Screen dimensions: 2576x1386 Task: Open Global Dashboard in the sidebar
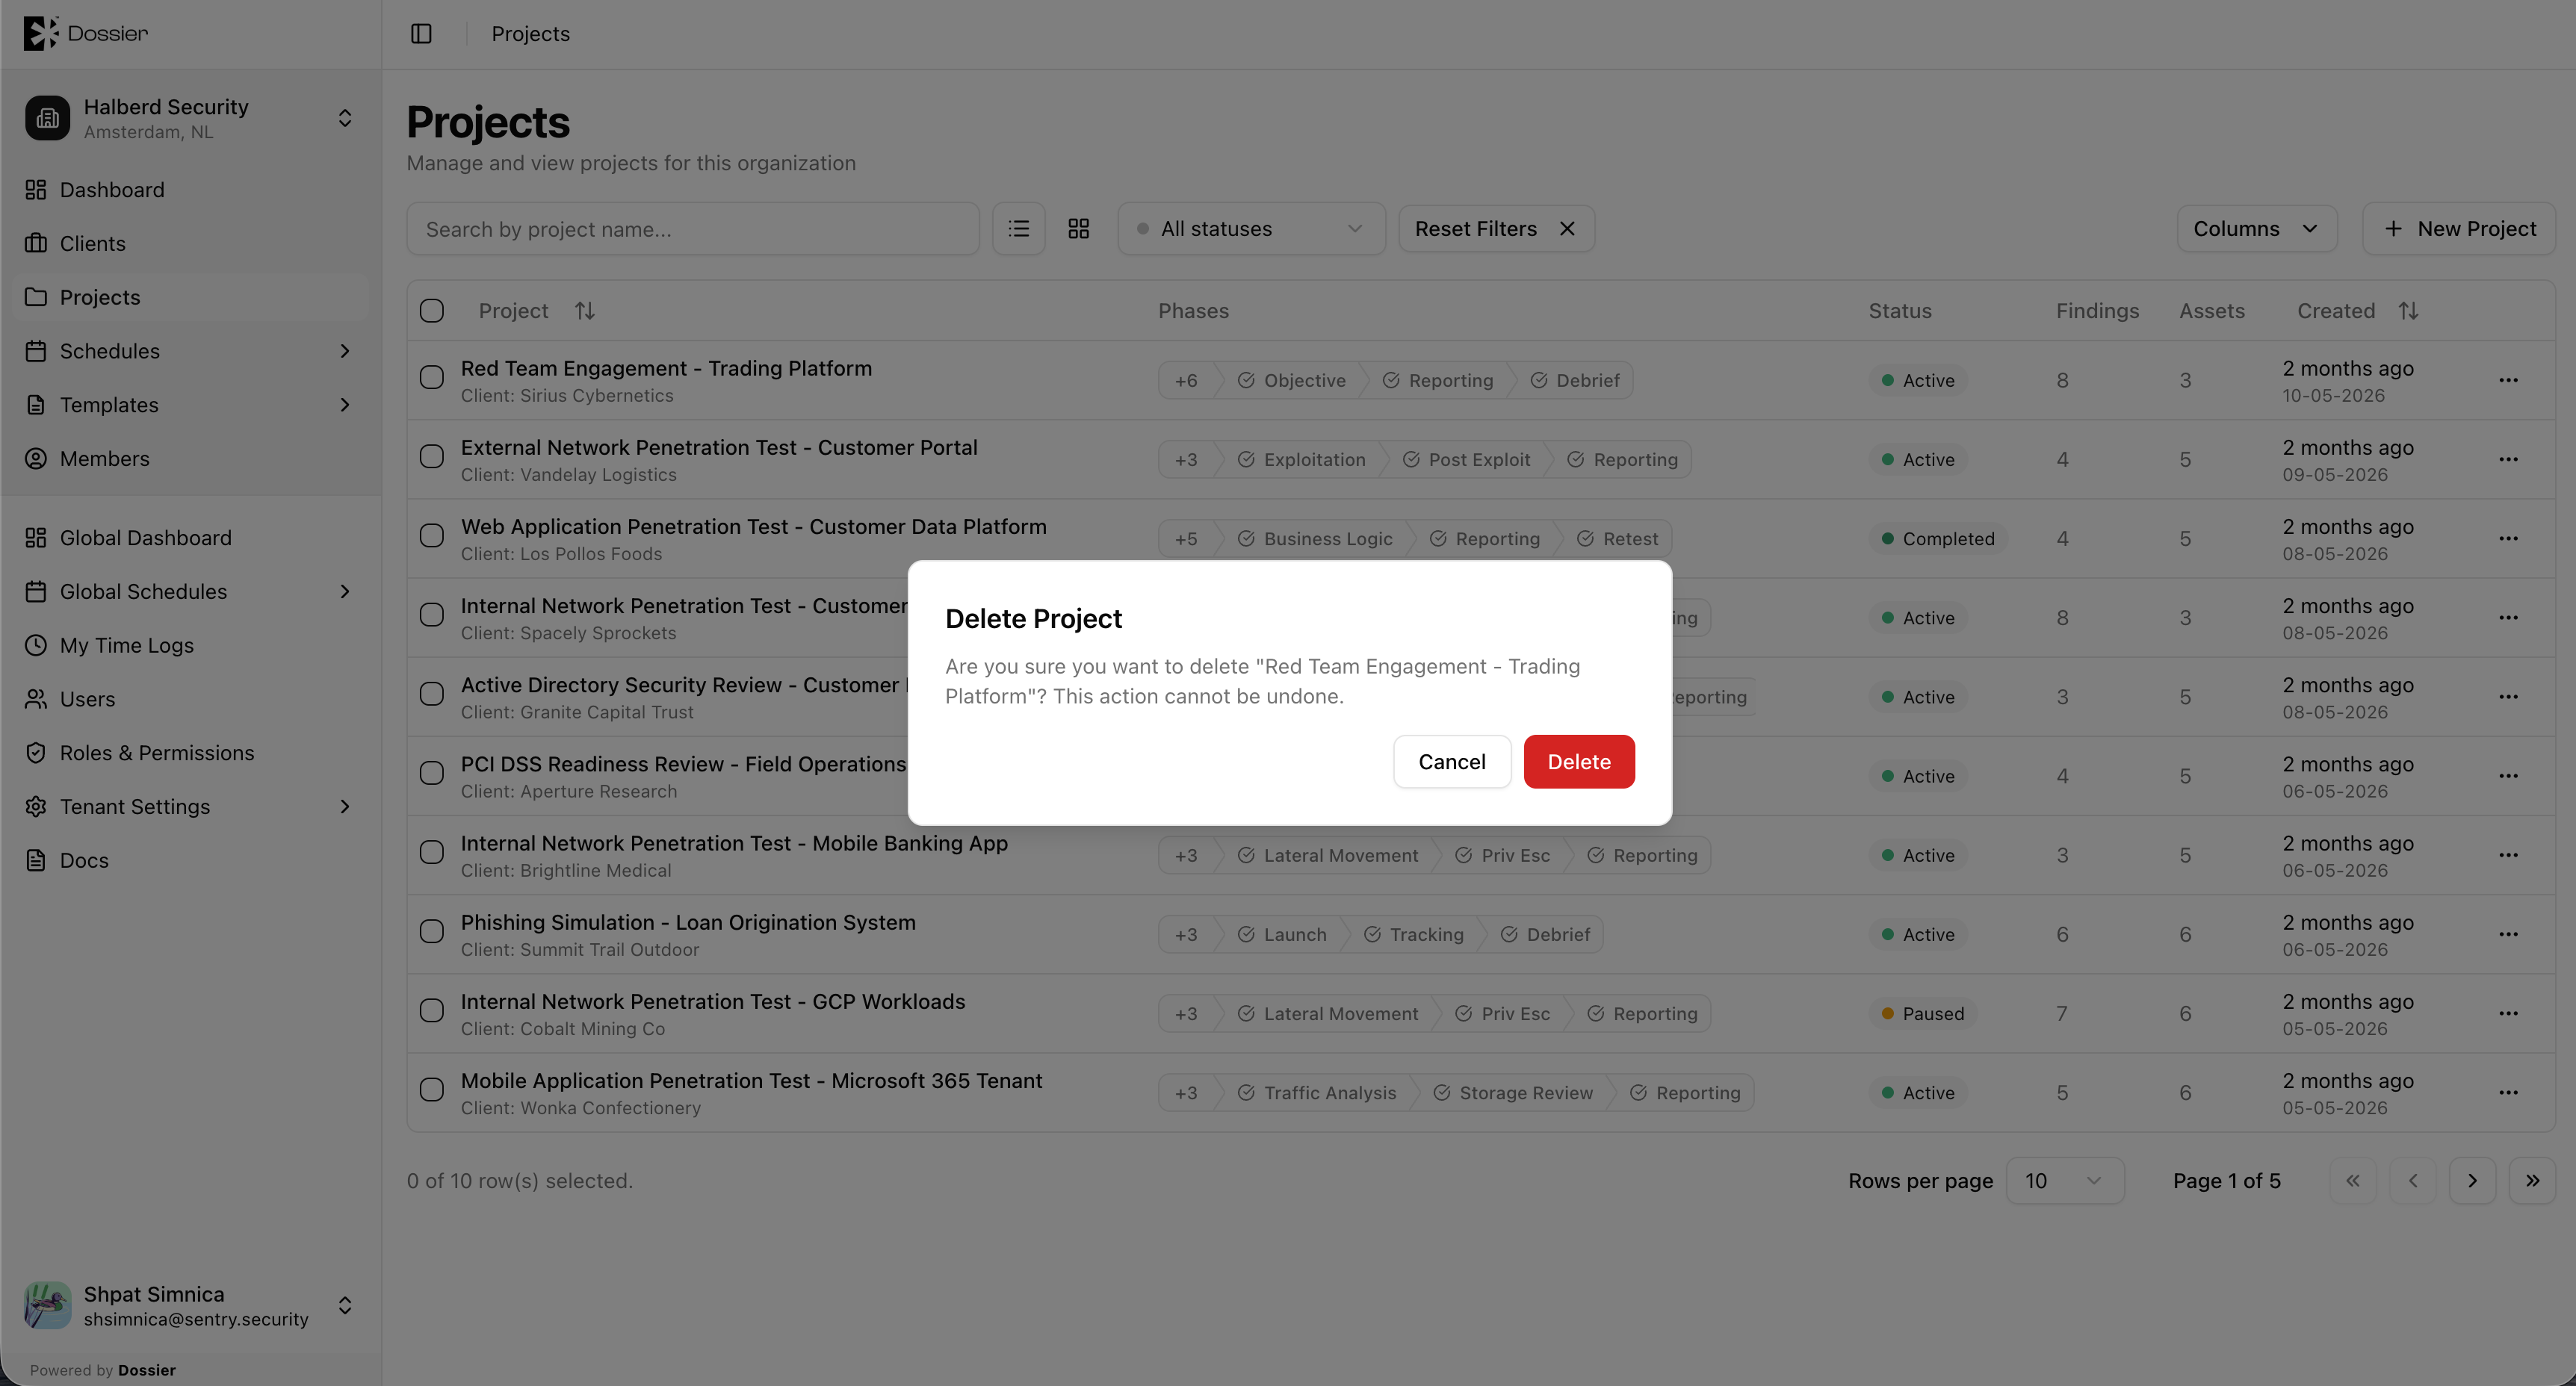tap(192, 538)
